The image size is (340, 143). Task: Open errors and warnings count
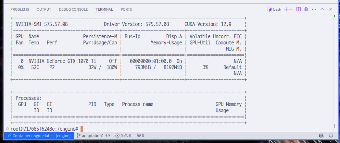pyautogui.click(x=123, y=136)
